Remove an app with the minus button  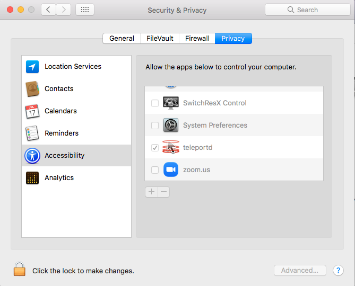click(x=163, y=192)
